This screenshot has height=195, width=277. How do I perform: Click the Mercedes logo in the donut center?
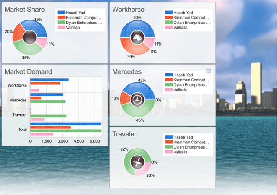coord(138,100)
